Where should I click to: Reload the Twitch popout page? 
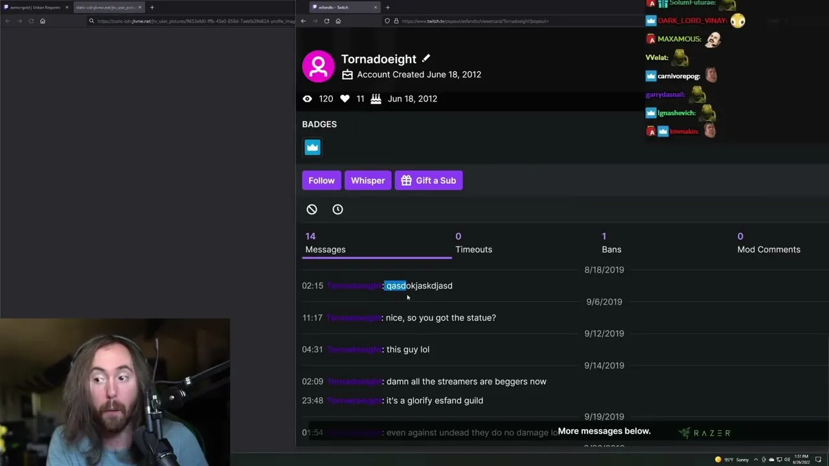coord(326,21)
